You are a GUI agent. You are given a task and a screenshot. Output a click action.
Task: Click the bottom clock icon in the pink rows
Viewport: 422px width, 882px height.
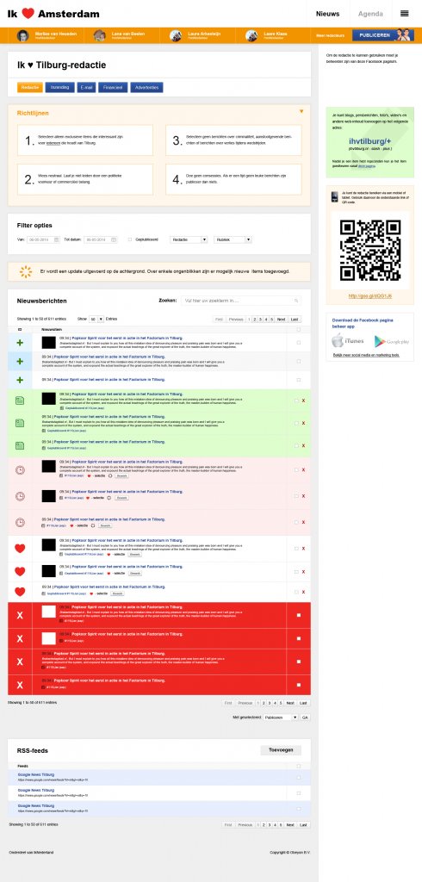[x=20, y=523]
